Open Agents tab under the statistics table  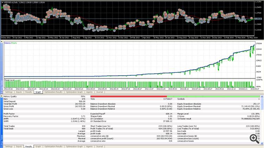(x=89, y=147)
